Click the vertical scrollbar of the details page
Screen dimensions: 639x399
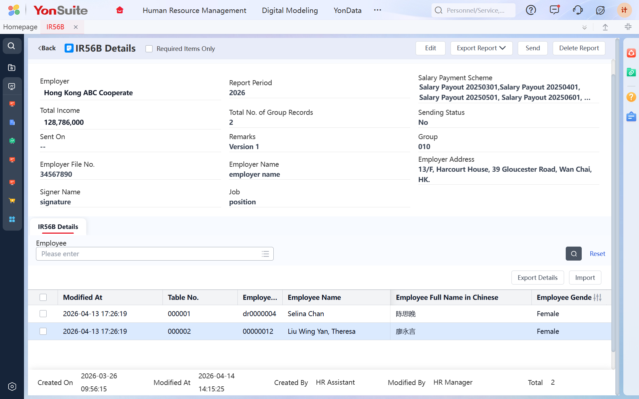[x=613, y=213]
